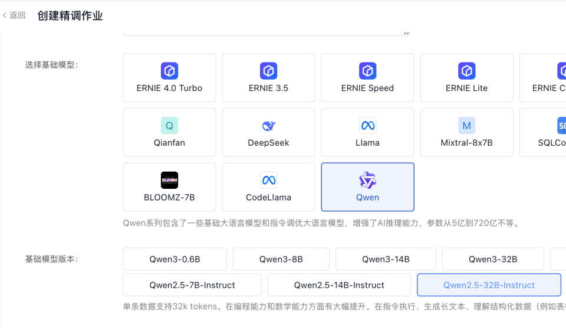
Task: Click the partially visible SQLCoder card label
Action: pyautogui.click(x=552, y=143)
